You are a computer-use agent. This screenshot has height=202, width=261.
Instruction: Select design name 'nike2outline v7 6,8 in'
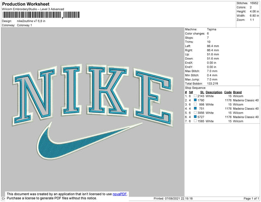pos(31,21)
